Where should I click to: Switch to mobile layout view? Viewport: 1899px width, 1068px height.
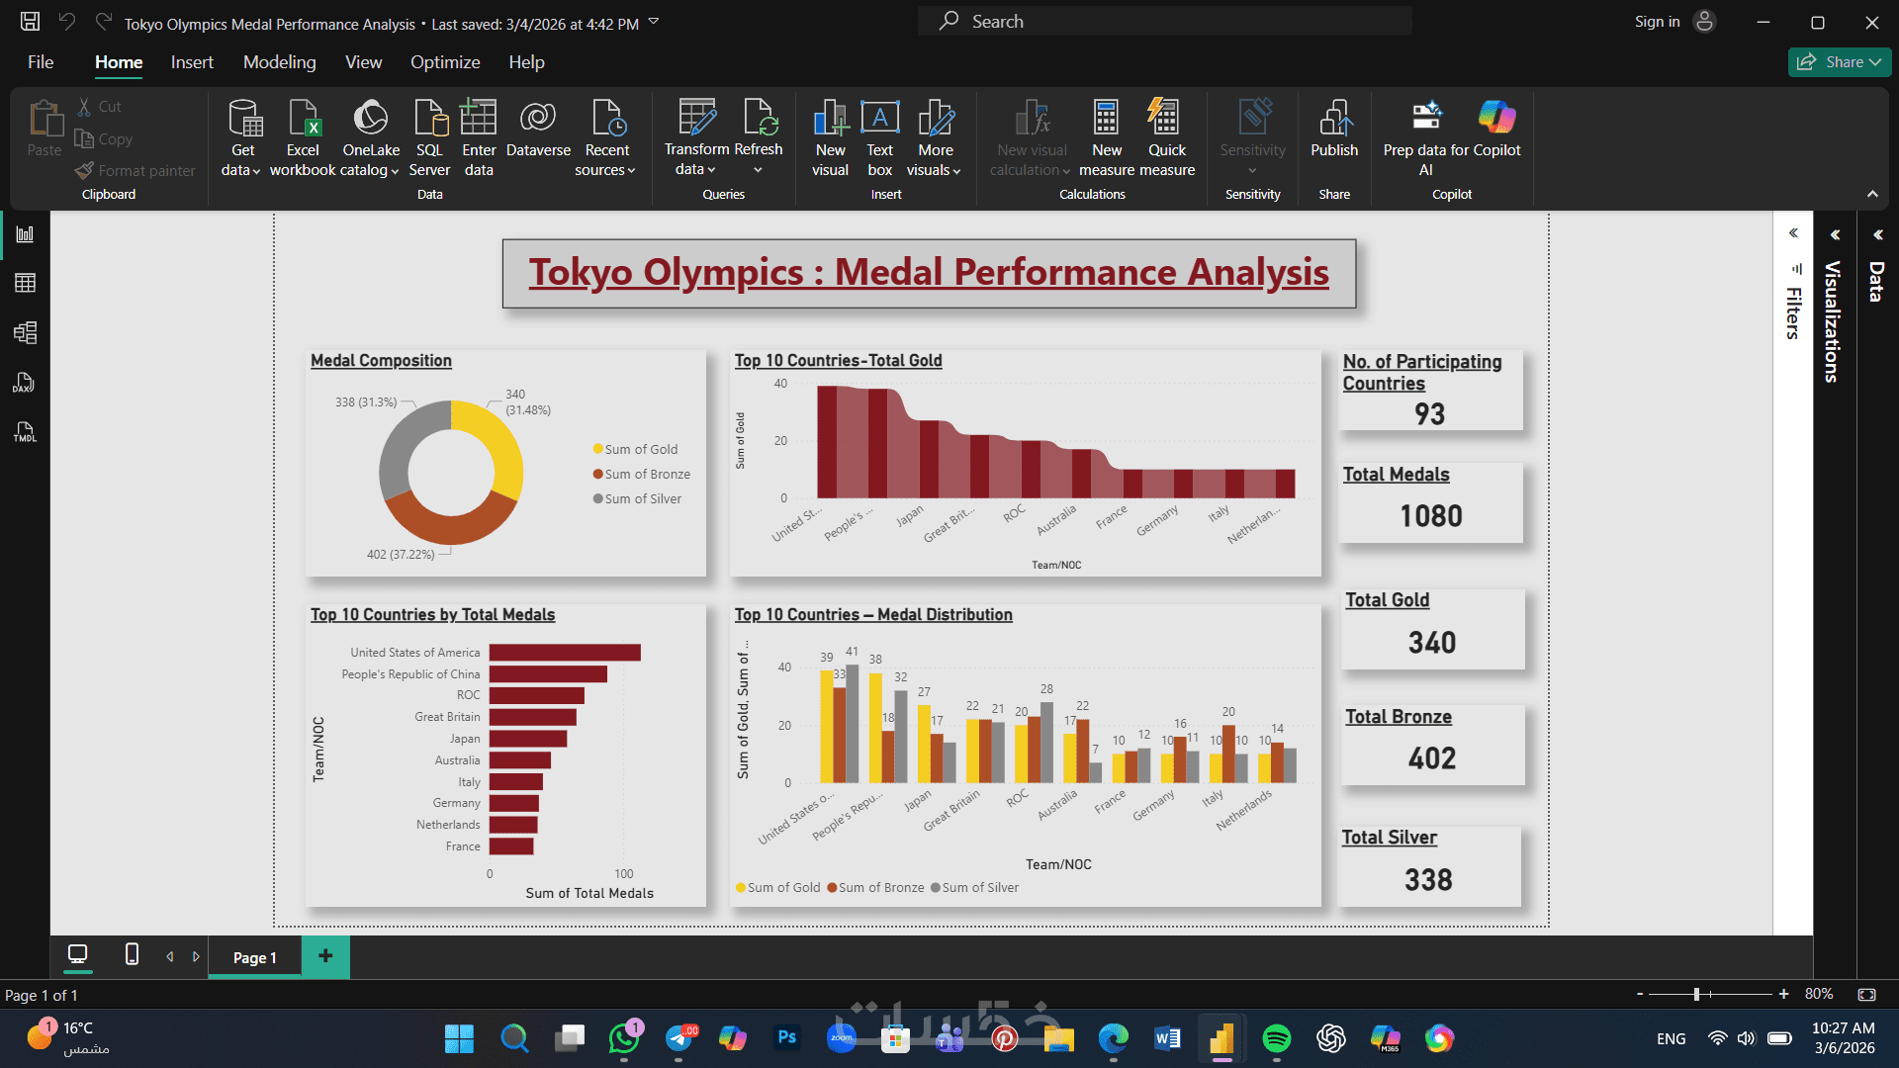132,954
